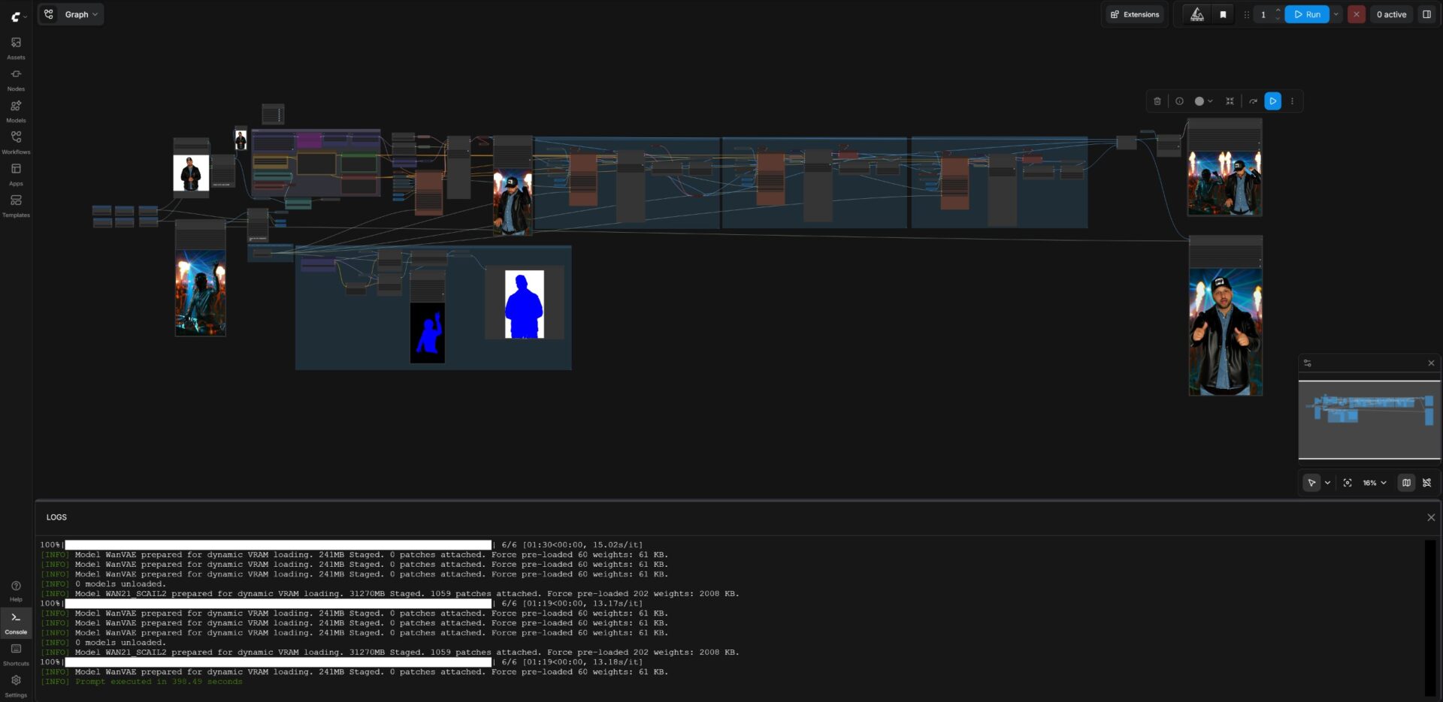Activate the select cursor mode button
The height and width of the screenshot is (702, 1443).
1311,483
